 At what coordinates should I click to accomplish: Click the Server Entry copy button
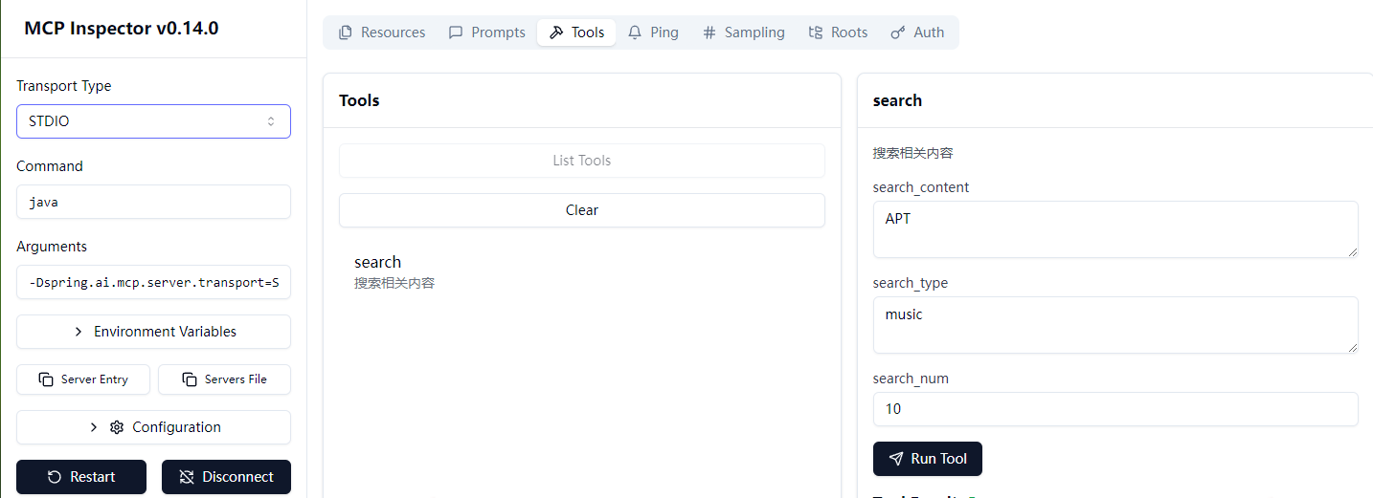84,379
